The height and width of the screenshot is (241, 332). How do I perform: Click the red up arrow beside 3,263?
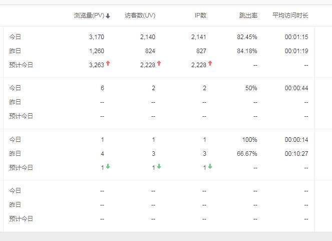click(x=108, y=63)
